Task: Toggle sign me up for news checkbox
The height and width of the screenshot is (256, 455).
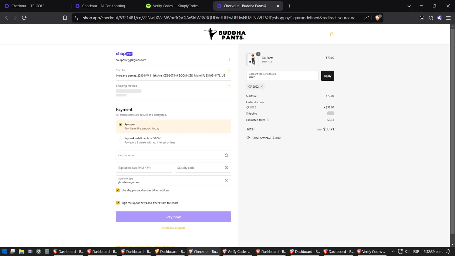Action: click(x=118, y=203)
